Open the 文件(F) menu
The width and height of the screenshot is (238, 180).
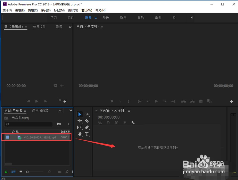(x=7, y=10)
